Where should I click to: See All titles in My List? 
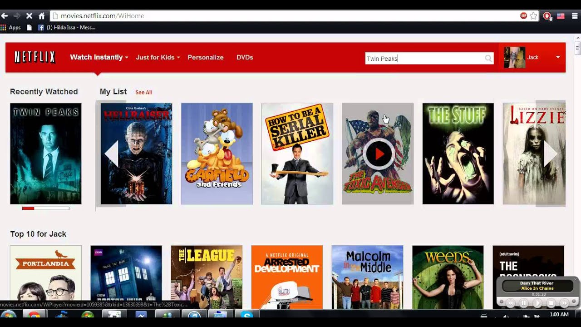[143, 92]
